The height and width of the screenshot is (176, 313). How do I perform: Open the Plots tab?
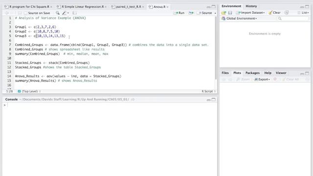237,73
